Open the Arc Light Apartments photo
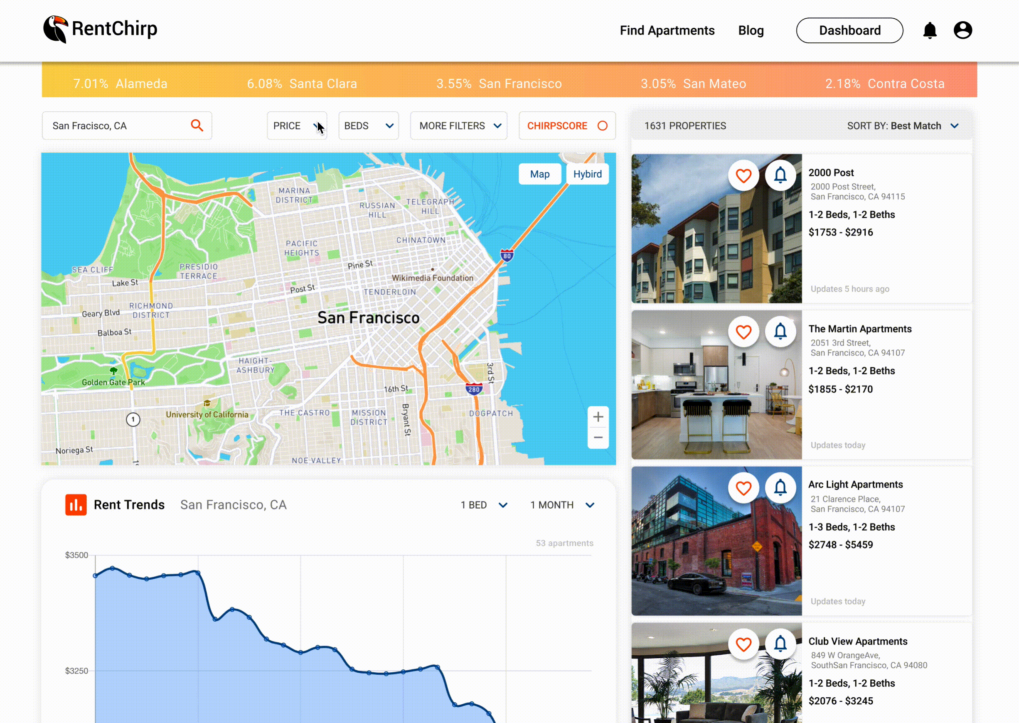1019x723 pixels. pyautogui.click(x=716, y=541)
